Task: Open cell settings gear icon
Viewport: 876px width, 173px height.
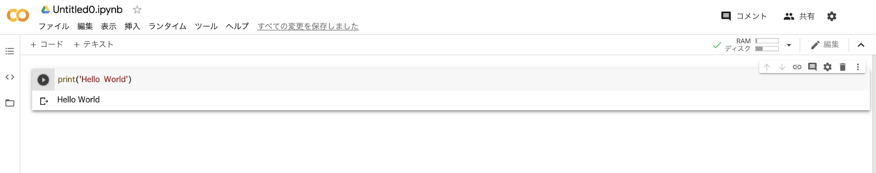Action: coord(827,67)
